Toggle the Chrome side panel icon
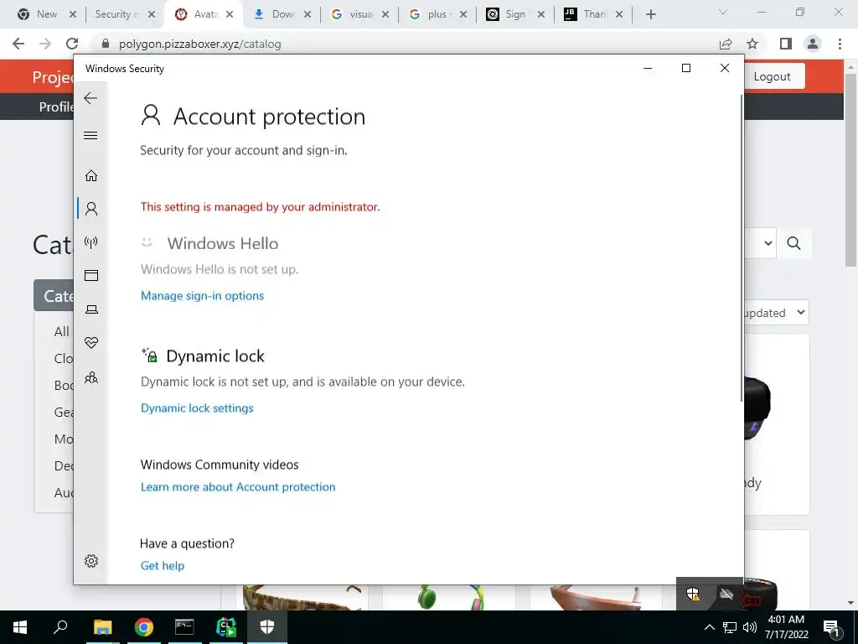This screenshot has width=858, height=644. [786, 44]
